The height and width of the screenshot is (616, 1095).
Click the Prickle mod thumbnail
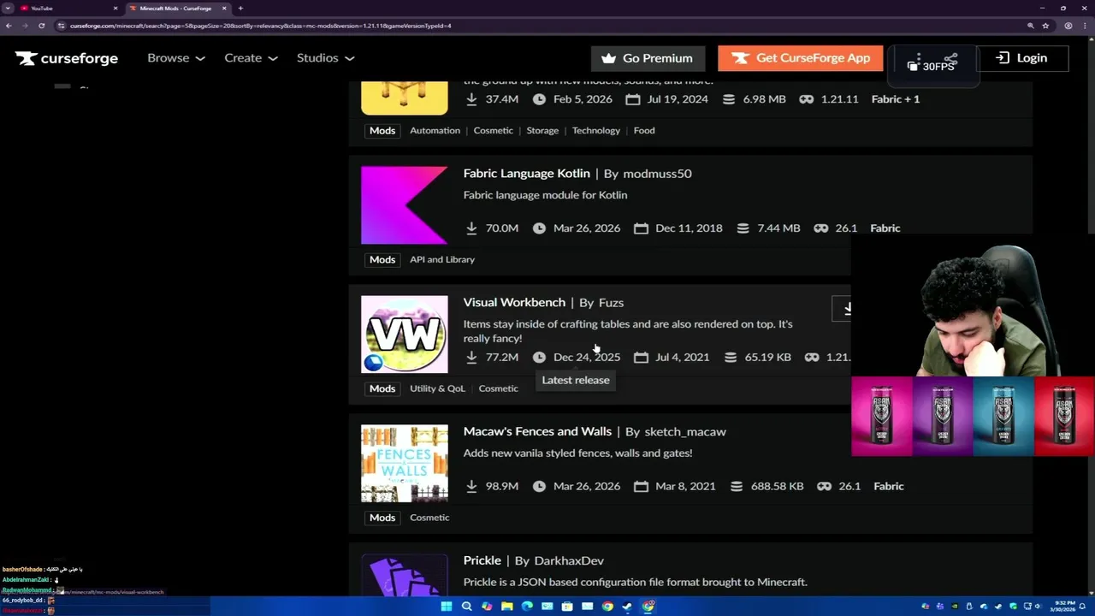pos(404,575)
